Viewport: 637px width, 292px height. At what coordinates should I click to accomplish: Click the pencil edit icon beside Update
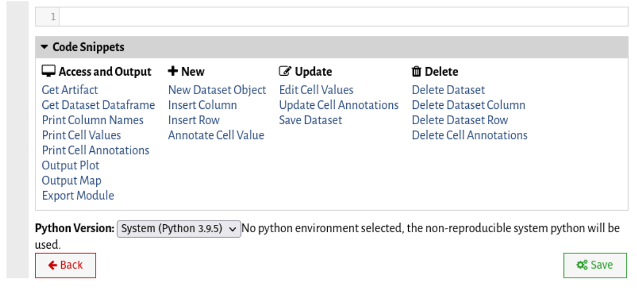coord(285,71)
